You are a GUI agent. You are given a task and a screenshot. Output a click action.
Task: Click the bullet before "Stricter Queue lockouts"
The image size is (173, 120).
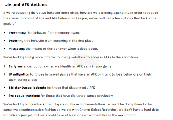pos(4,88)
